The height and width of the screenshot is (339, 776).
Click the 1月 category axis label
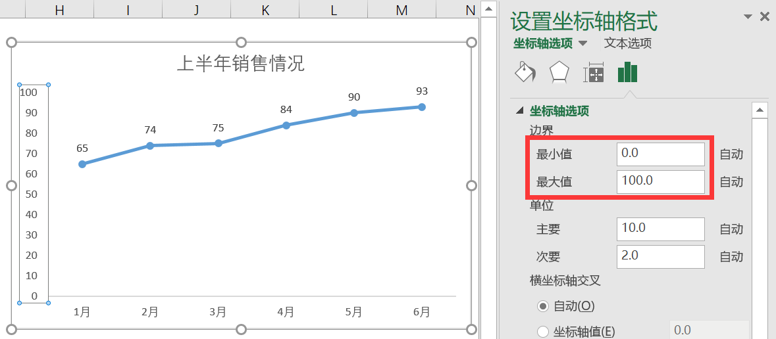point(82,312)
